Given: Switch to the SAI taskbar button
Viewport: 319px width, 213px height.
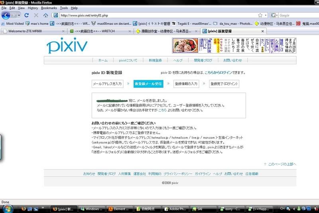Looking at the screenshot, I should click(x=203, y=209).
